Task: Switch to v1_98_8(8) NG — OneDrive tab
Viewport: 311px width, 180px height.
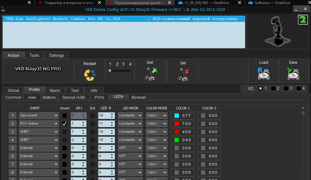Action: [x=206, y=2]
